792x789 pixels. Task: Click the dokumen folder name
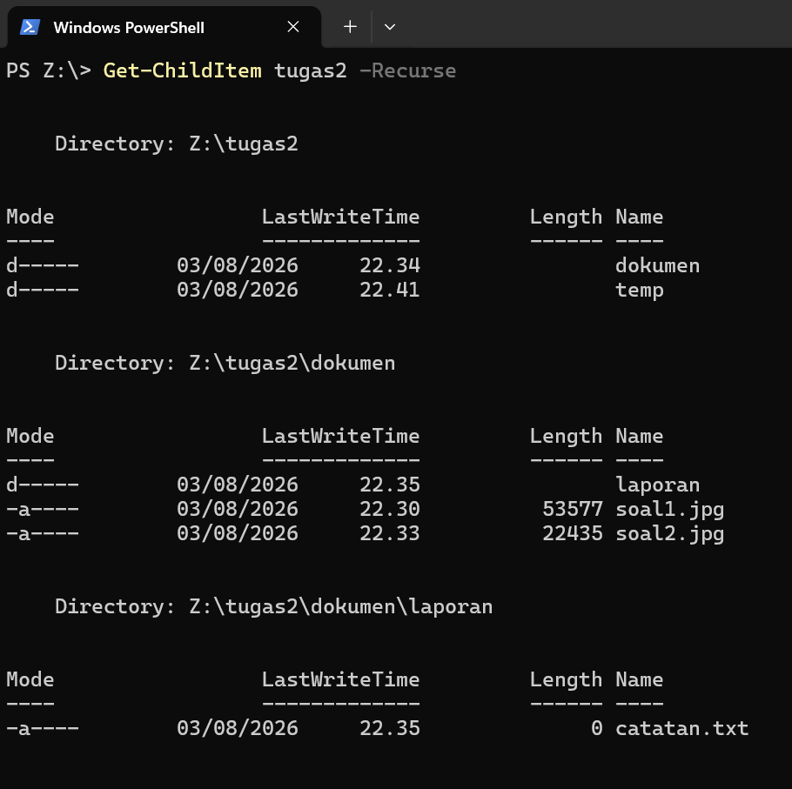657,265
